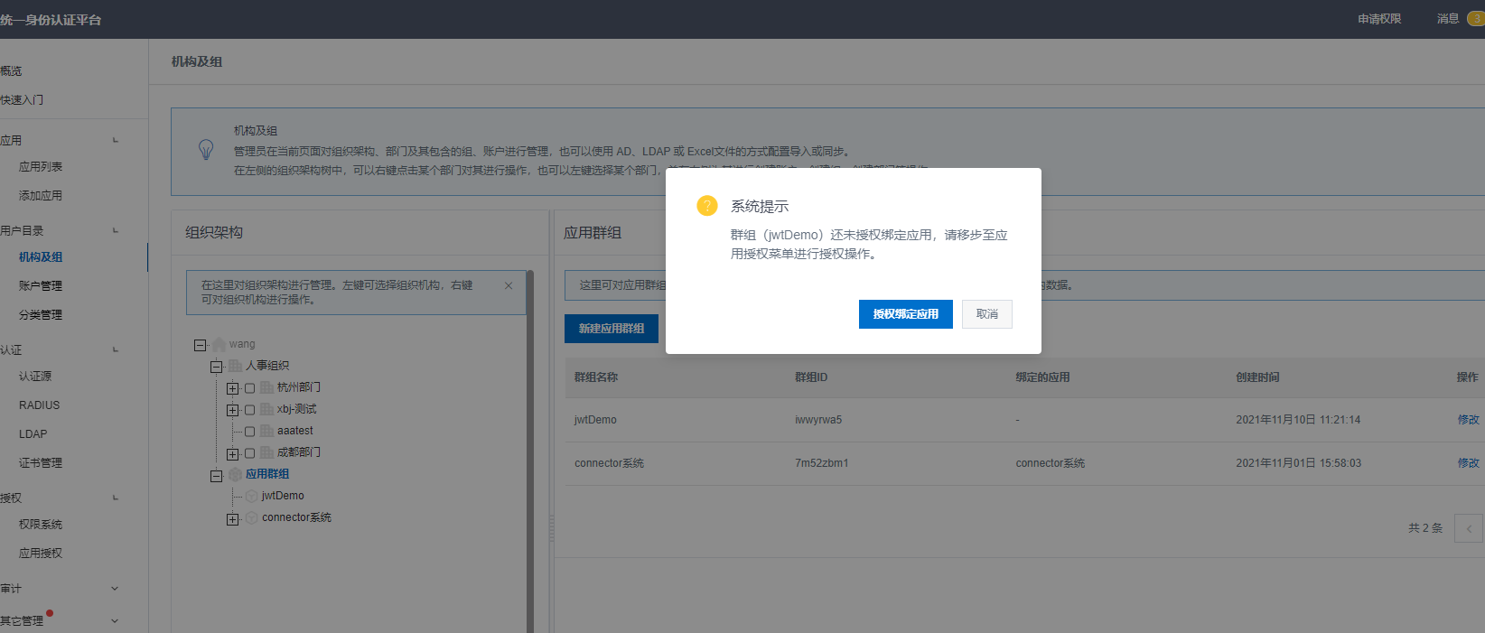Click the lightbulb tip icon
1485x633 pixels.
pos(206,150)
